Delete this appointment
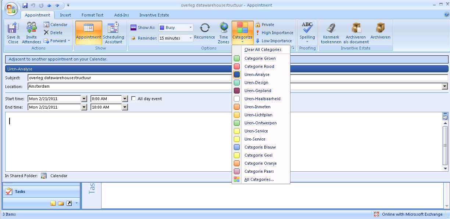This screenshot has height=219, width=450. pos(53,33)
